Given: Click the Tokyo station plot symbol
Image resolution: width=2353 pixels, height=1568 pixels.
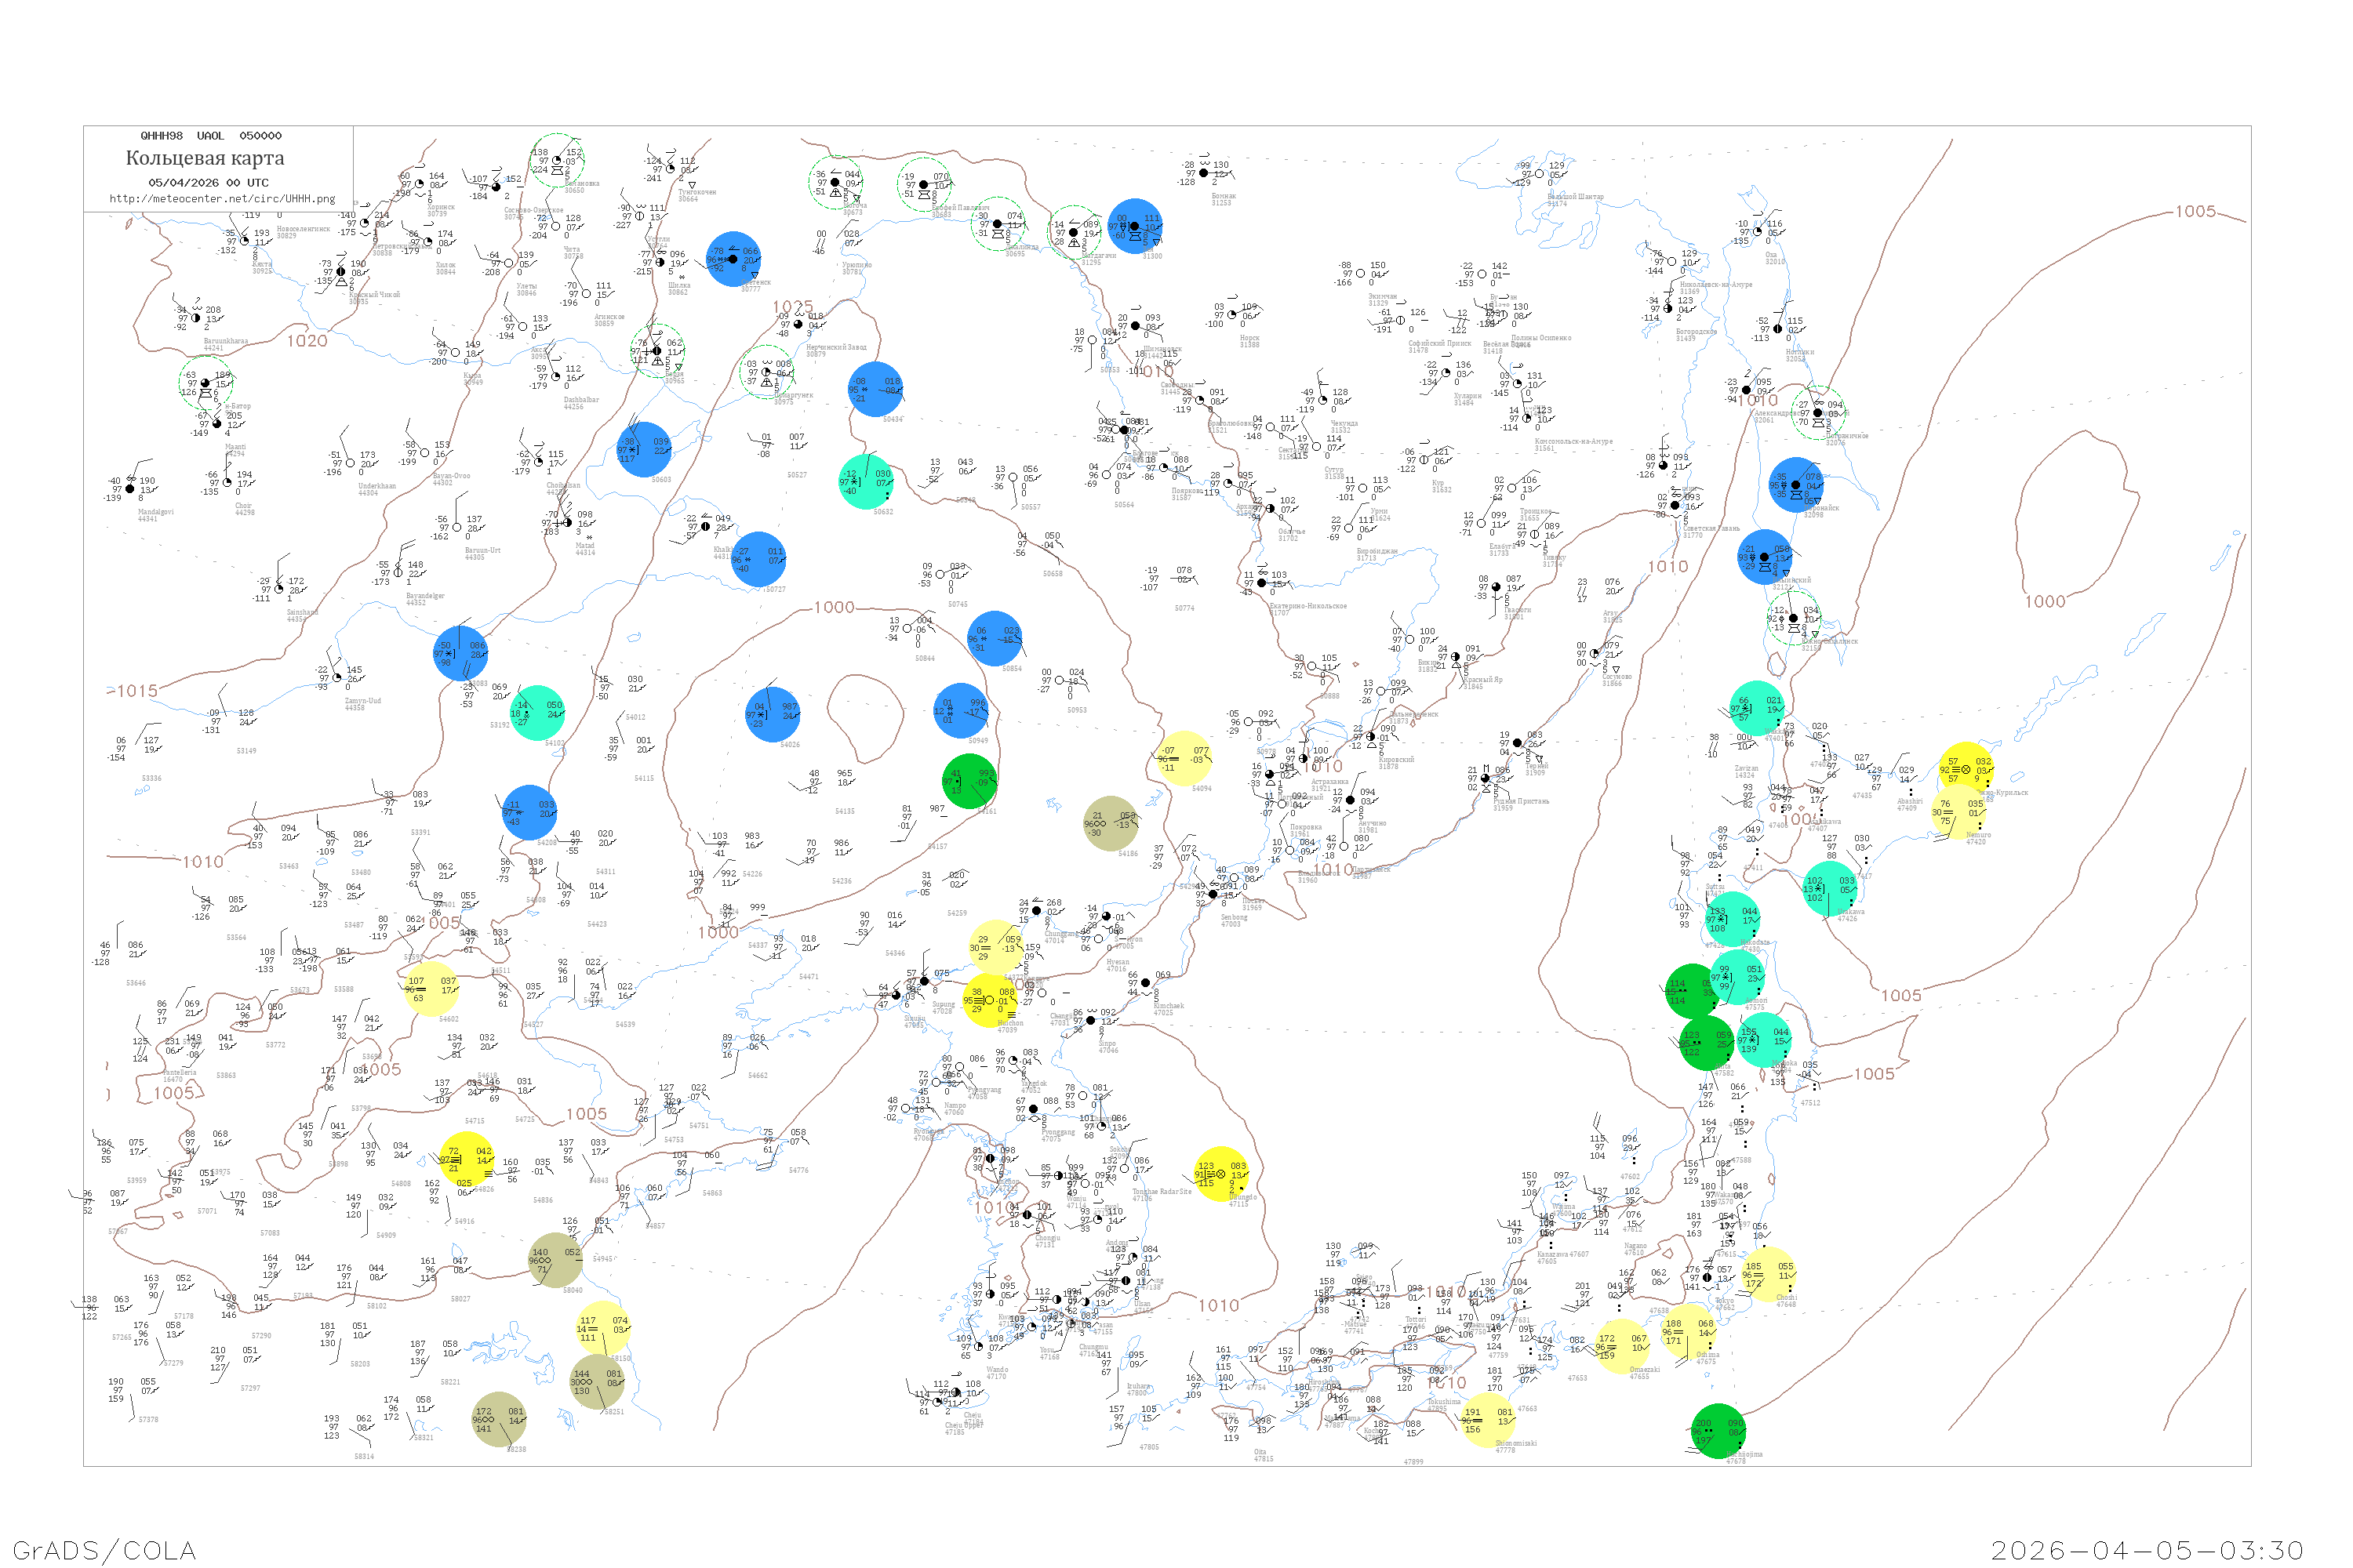Looking at the screenshot, I should pos(1707,1277).
